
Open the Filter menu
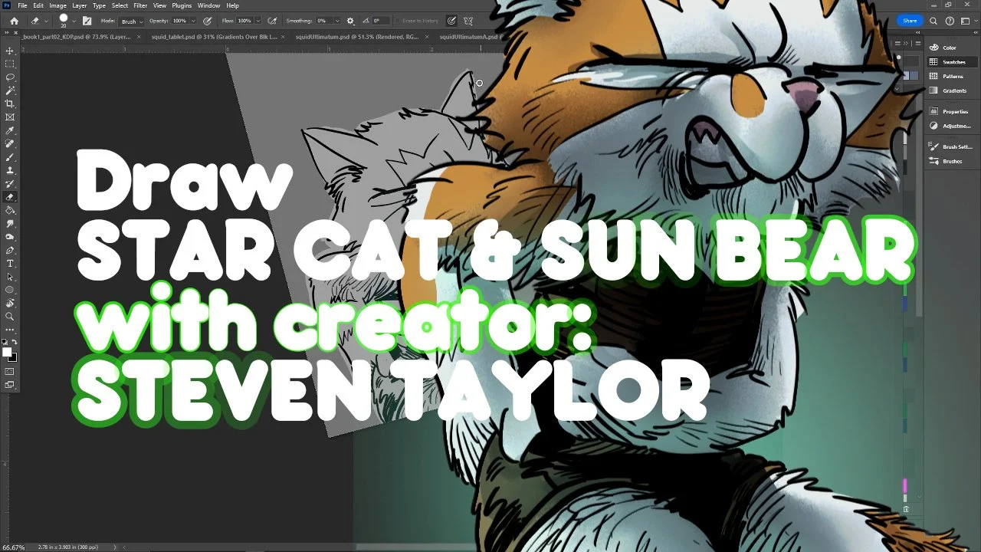pos(140,5)
